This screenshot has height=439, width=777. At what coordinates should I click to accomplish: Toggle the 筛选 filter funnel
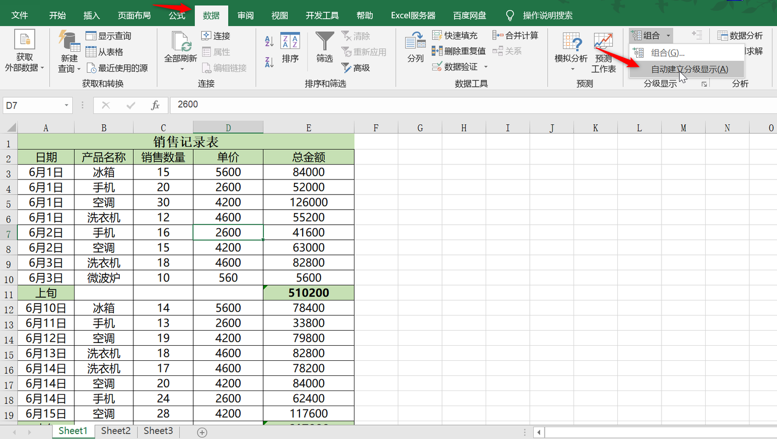(324, 47)
